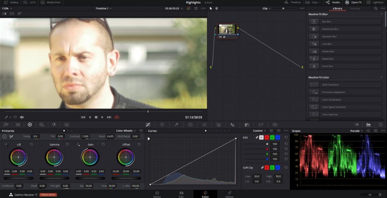Image resolution: width=387 pixels, height=198 pixels.
Task: Open the Media Pool panel
Action: (x=50, y=2)
